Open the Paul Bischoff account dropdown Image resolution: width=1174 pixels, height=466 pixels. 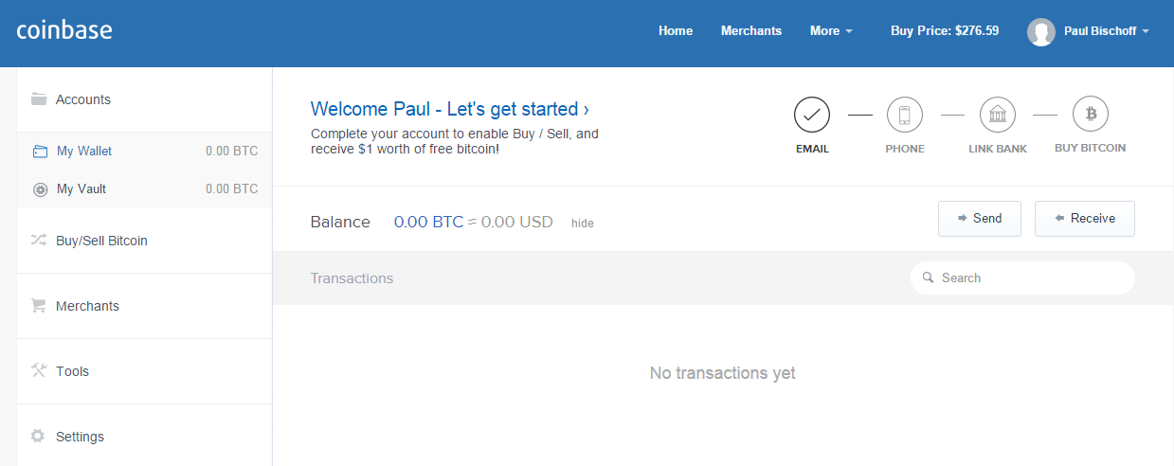[x=1106, y=31]
